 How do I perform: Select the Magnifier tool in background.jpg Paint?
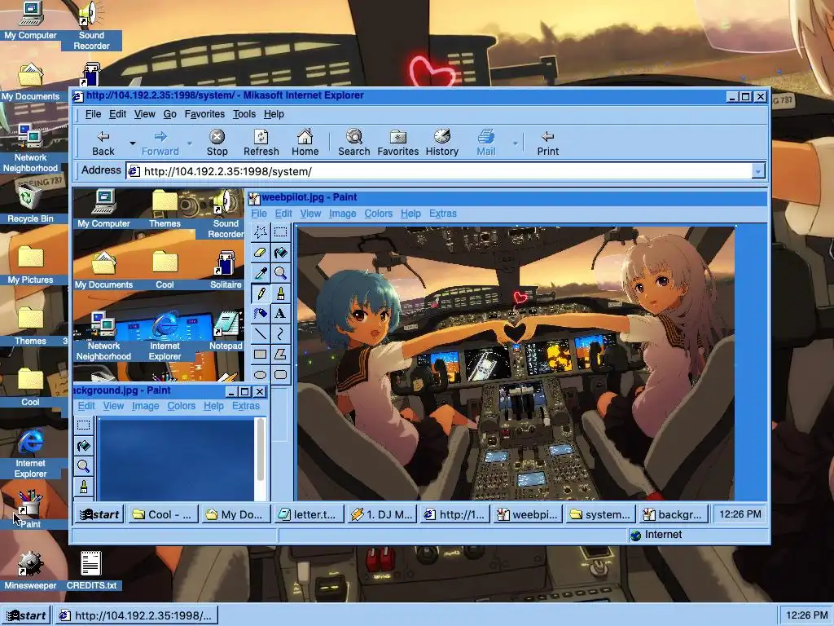click(x=84, y=466)
